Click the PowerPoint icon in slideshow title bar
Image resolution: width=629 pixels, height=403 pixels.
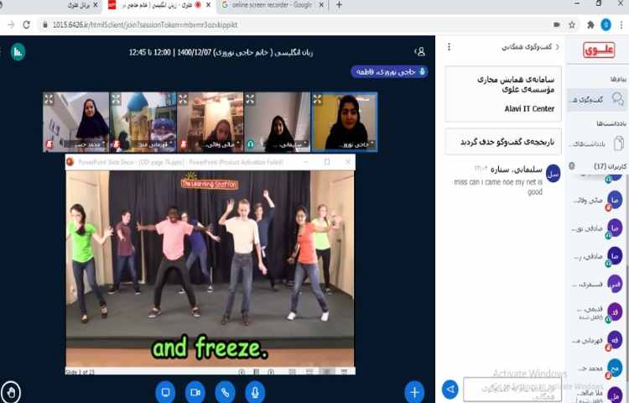pyautogui.click(x=70, y=162)
